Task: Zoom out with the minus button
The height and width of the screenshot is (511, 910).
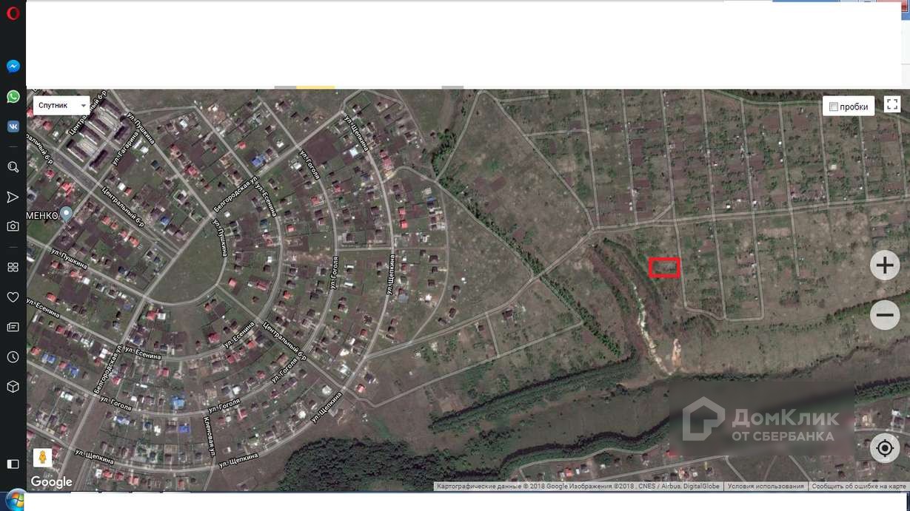Action: tap(885, 315)
